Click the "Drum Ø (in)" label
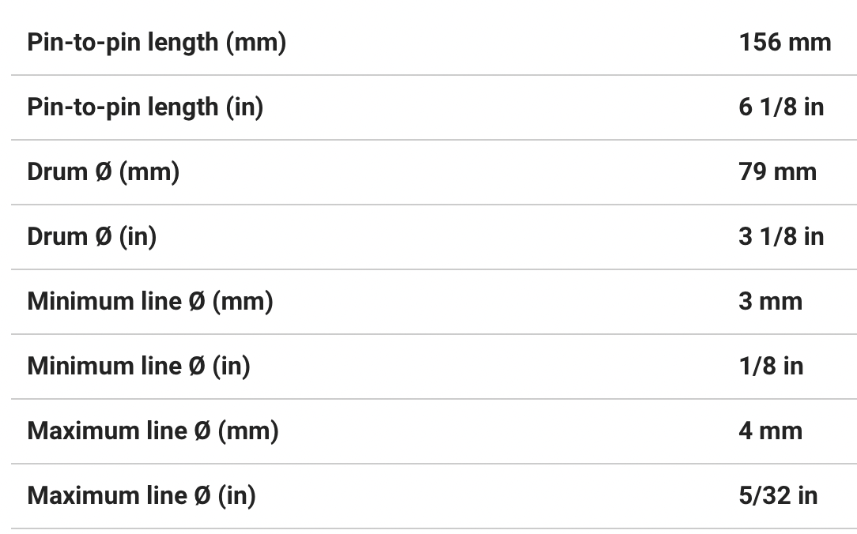The height and width of the screenshot is (534, 857). point(92,237)
